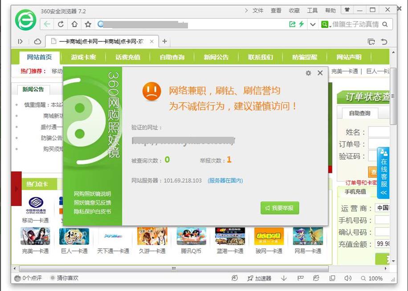Close the 360网购照妖镜 popup
The height and width of the screenshot is (291, 408).
(320, 73)
